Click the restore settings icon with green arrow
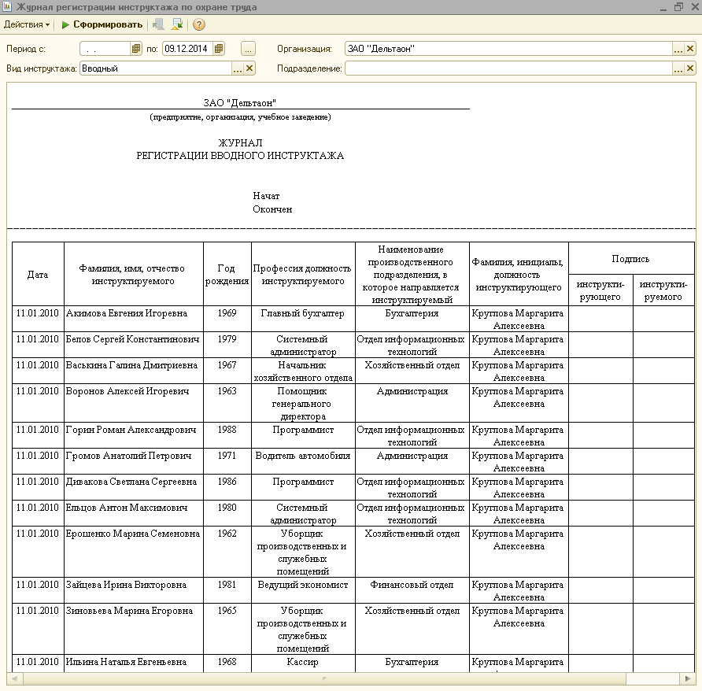 [x=177, y=24]
